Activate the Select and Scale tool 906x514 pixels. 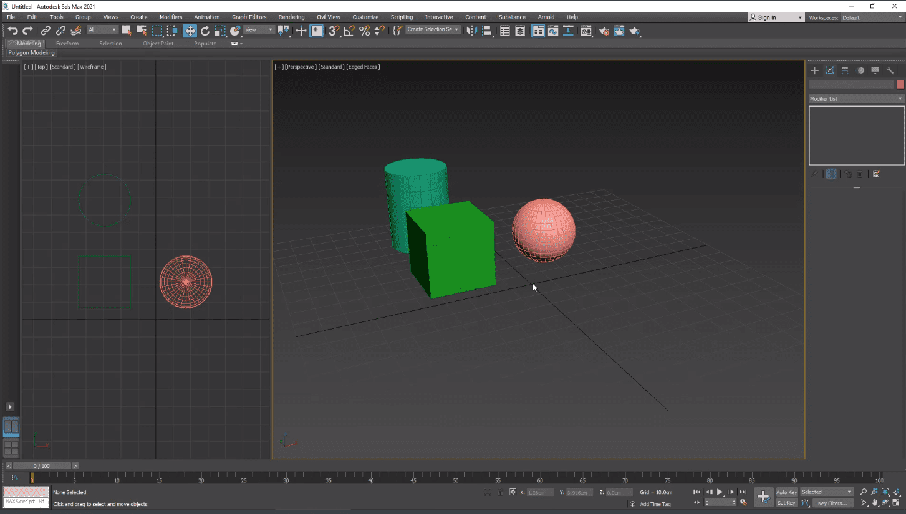(220, 31)
